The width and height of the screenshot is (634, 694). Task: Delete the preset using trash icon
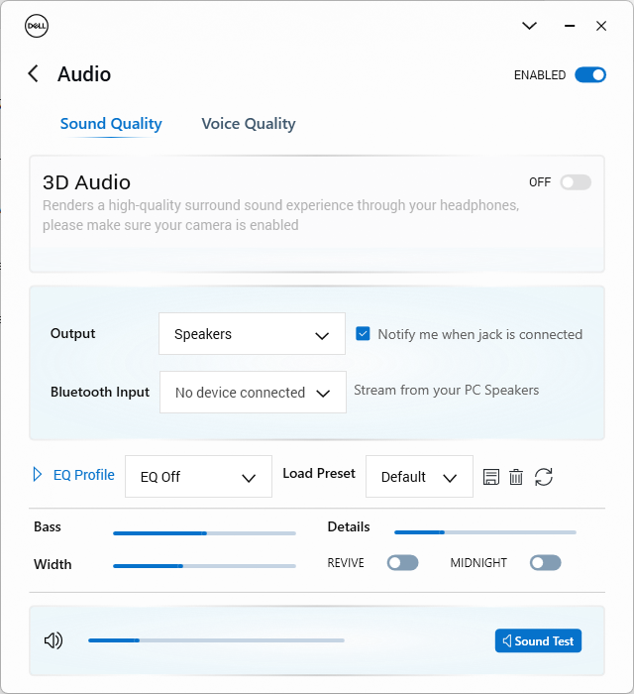pyautogui.click(x=516, y=477)
